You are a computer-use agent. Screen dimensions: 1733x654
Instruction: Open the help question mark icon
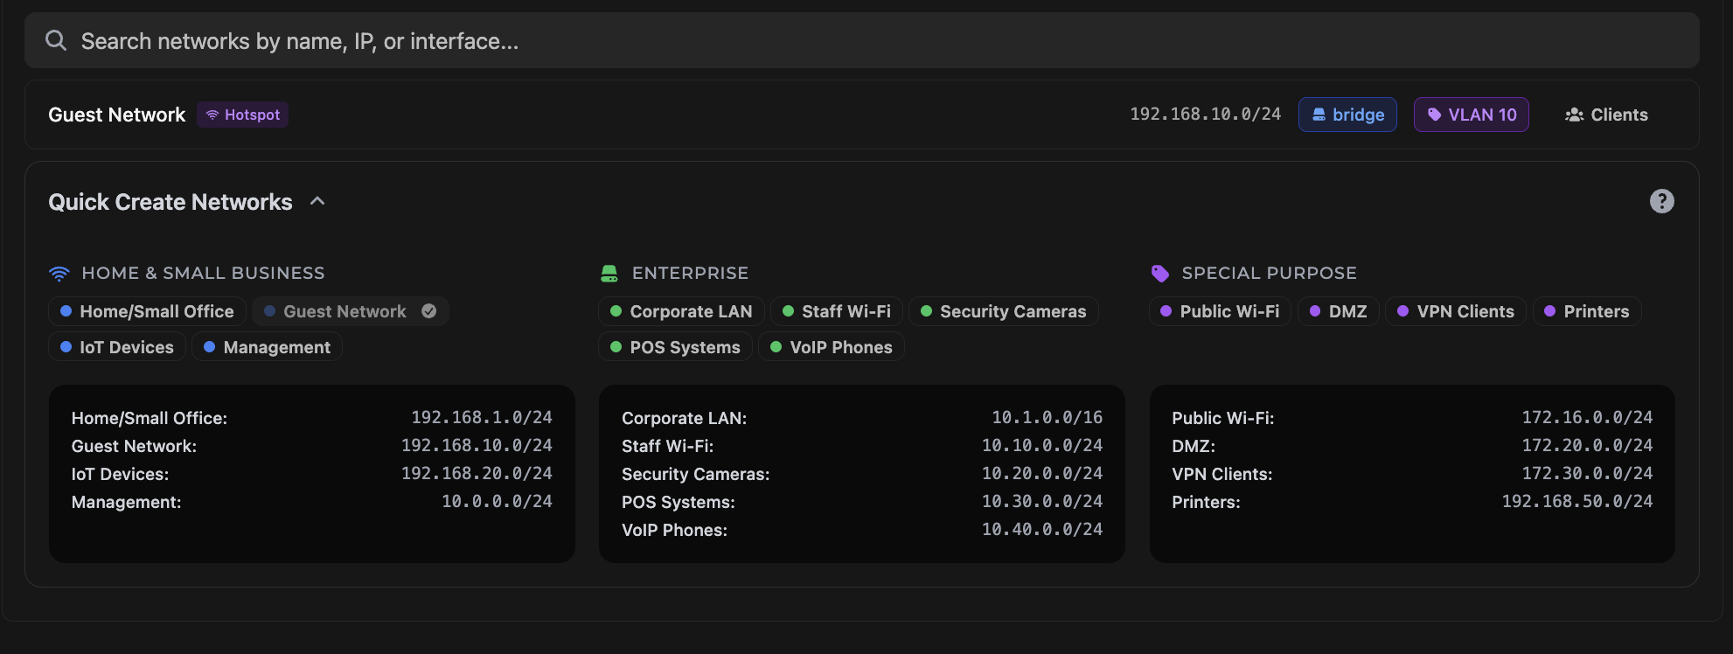coord(1661,201)
